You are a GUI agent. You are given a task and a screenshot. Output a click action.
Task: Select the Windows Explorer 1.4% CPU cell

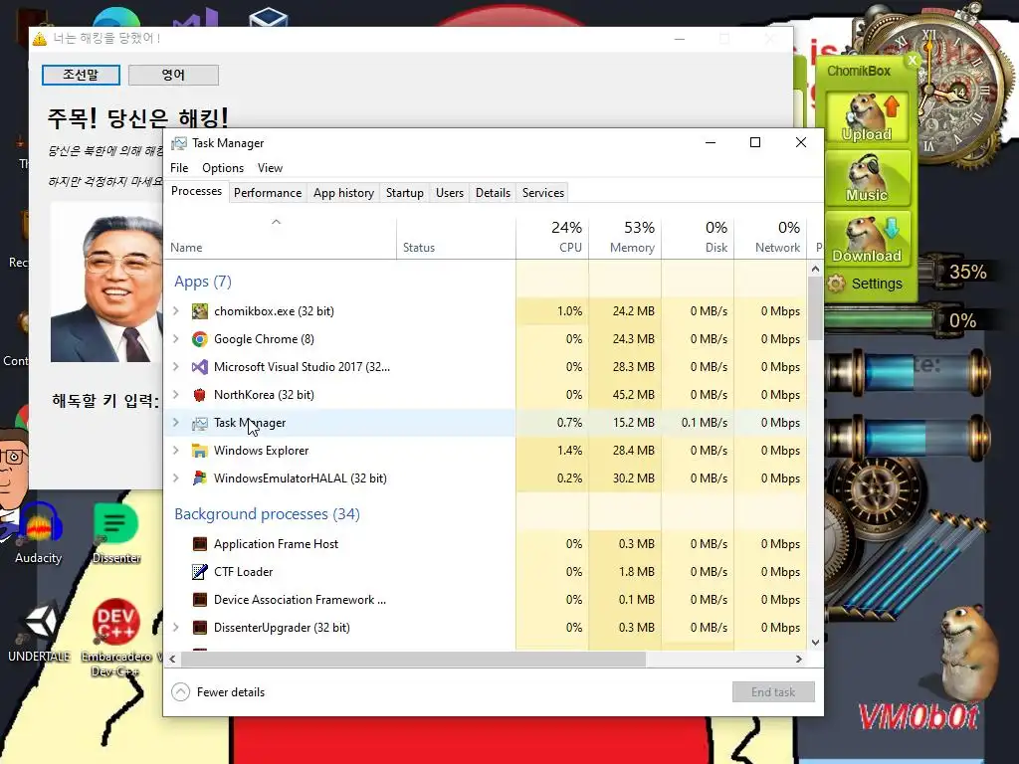(552, 451)
